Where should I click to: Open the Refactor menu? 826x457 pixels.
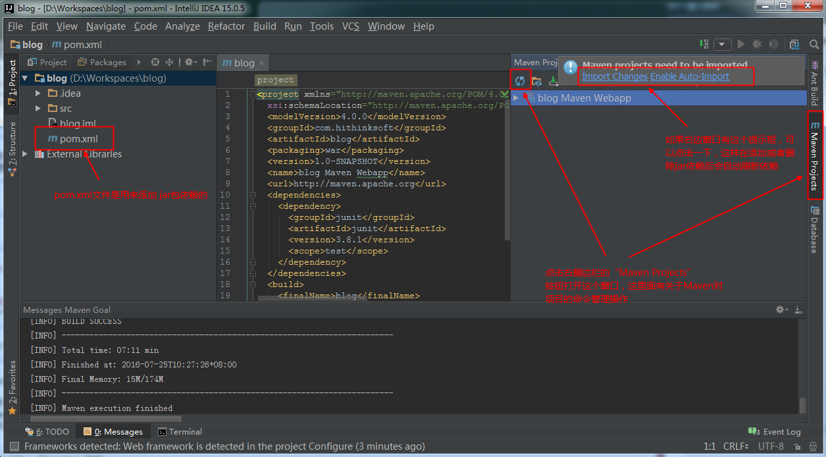coord(226,26)
